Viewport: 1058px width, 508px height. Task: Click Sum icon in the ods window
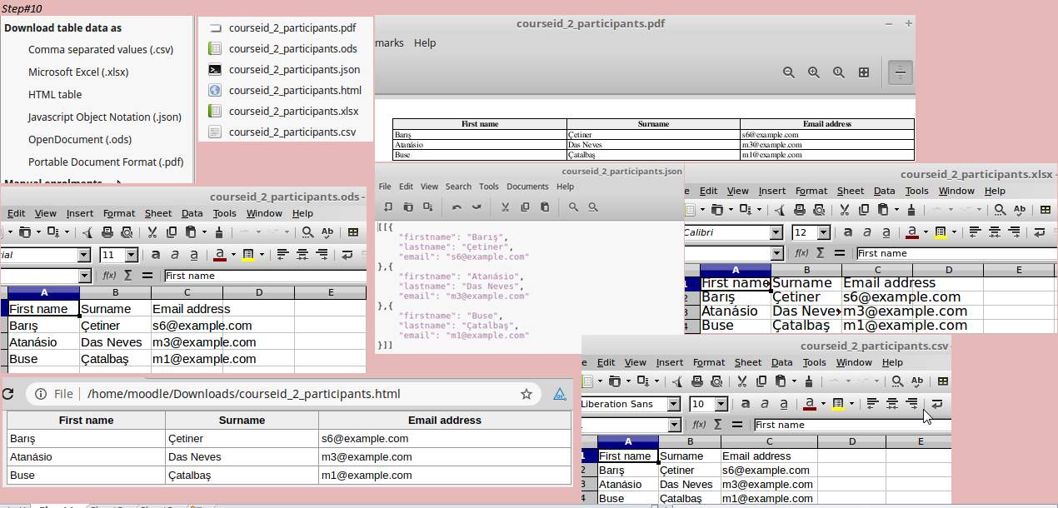pyautogui.click(x=127, y=276)
